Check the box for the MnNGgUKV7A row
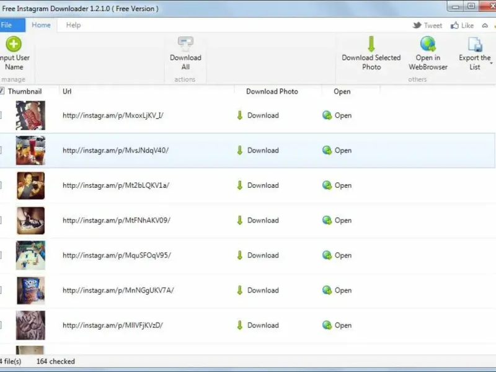 (x=1, y=290)
